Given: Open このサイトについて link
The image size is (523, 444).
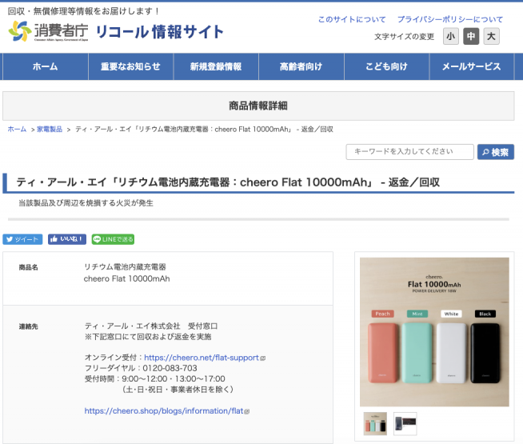Looking at the screenshot, I should coord(352,19).
